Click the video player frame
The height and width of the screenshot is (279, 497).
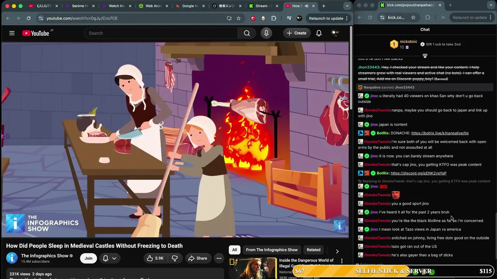175,140
